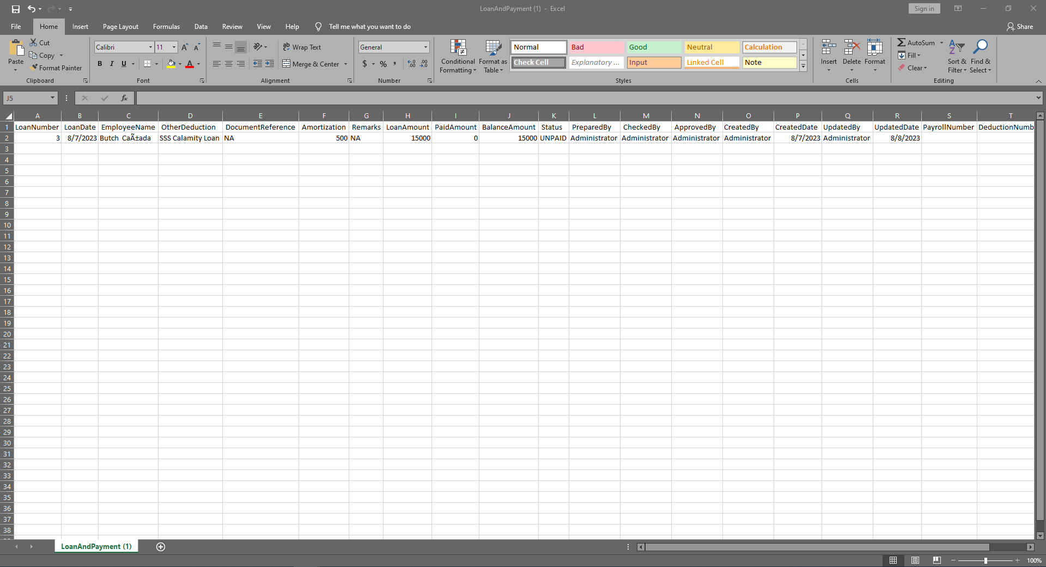This screenshot has width=1046, height=567.
Task: Open the General number format dropdown
Action: pyautogui.click(x=426, y=47)
